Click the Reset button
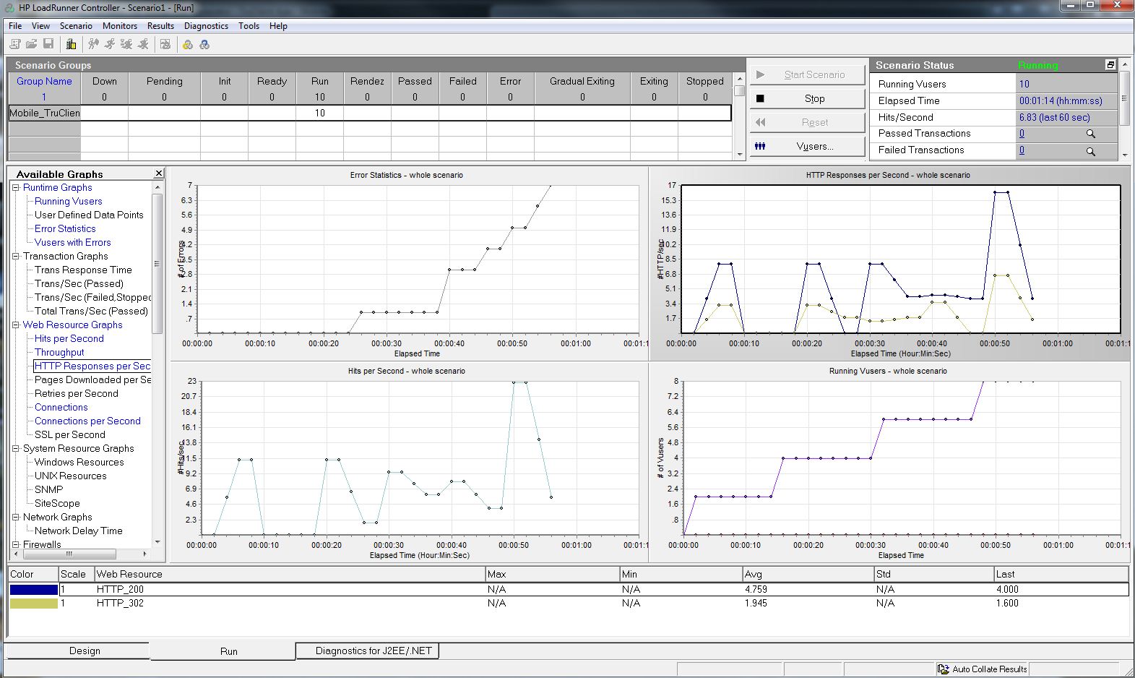1135x678 pixels. (807, 122)
